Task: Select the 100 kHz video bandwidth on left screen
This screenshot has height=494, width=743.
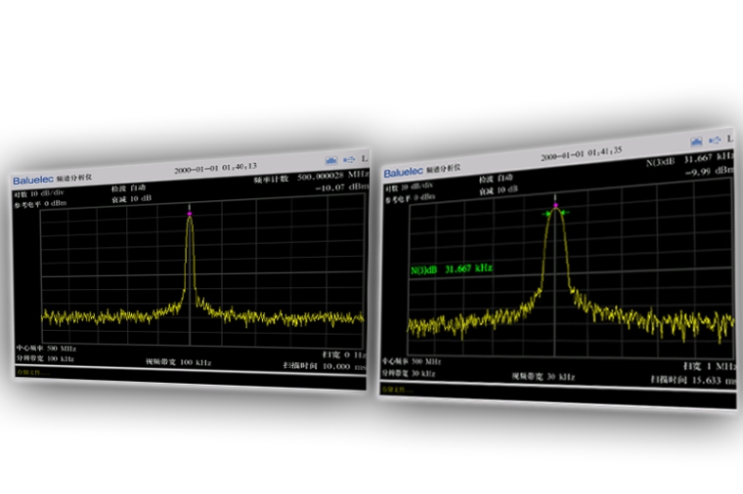Action: coord(179,362)
